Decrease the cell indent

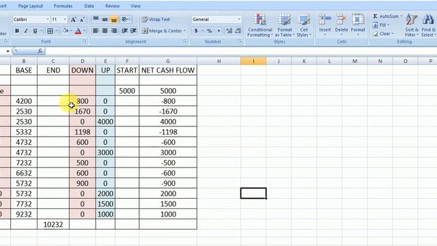pyautogui.click(x=124, y=31)
